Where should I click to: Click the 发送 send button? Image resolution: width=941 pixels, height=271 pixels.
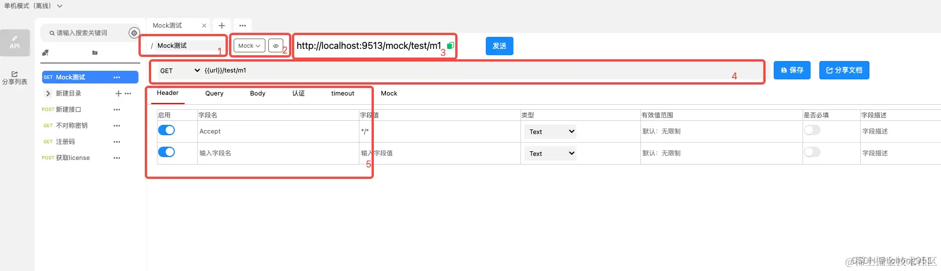[x=500, y=46]
